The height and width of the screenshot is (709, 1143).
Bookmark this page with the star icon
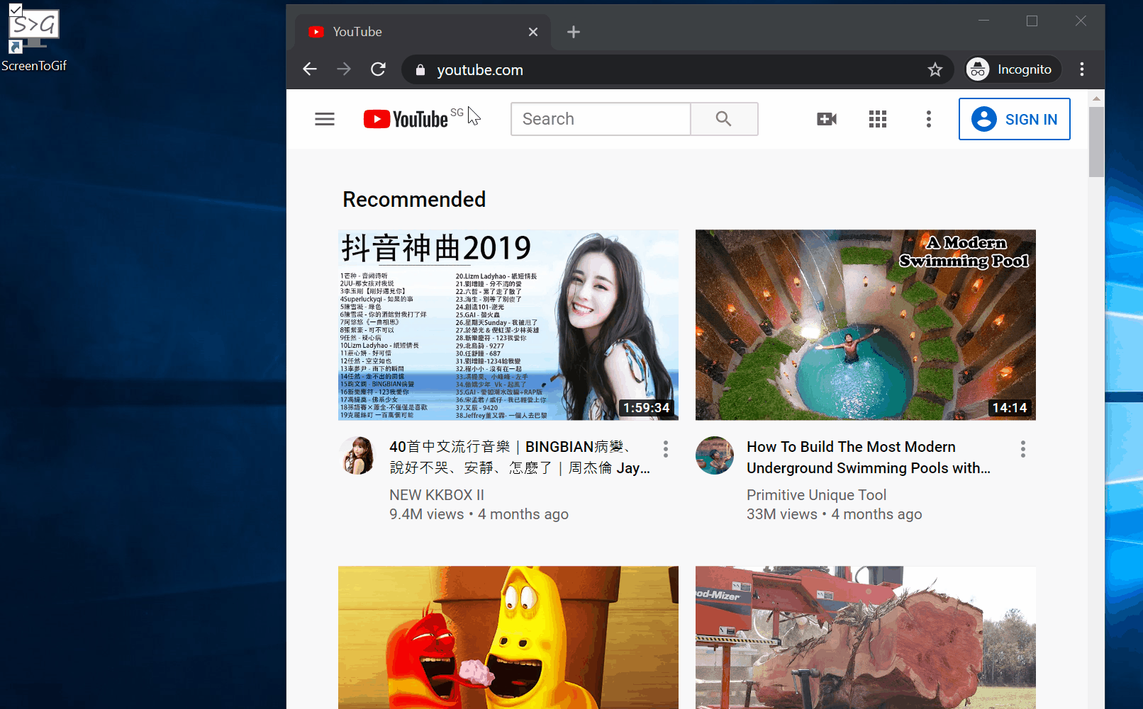tap(935, 69)
